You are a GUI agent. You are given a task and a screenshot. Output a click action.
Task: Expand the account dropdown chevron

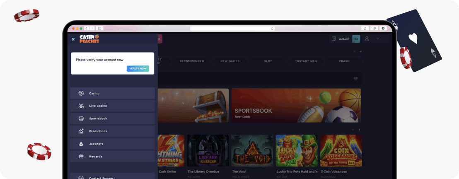tap(378, 39)
